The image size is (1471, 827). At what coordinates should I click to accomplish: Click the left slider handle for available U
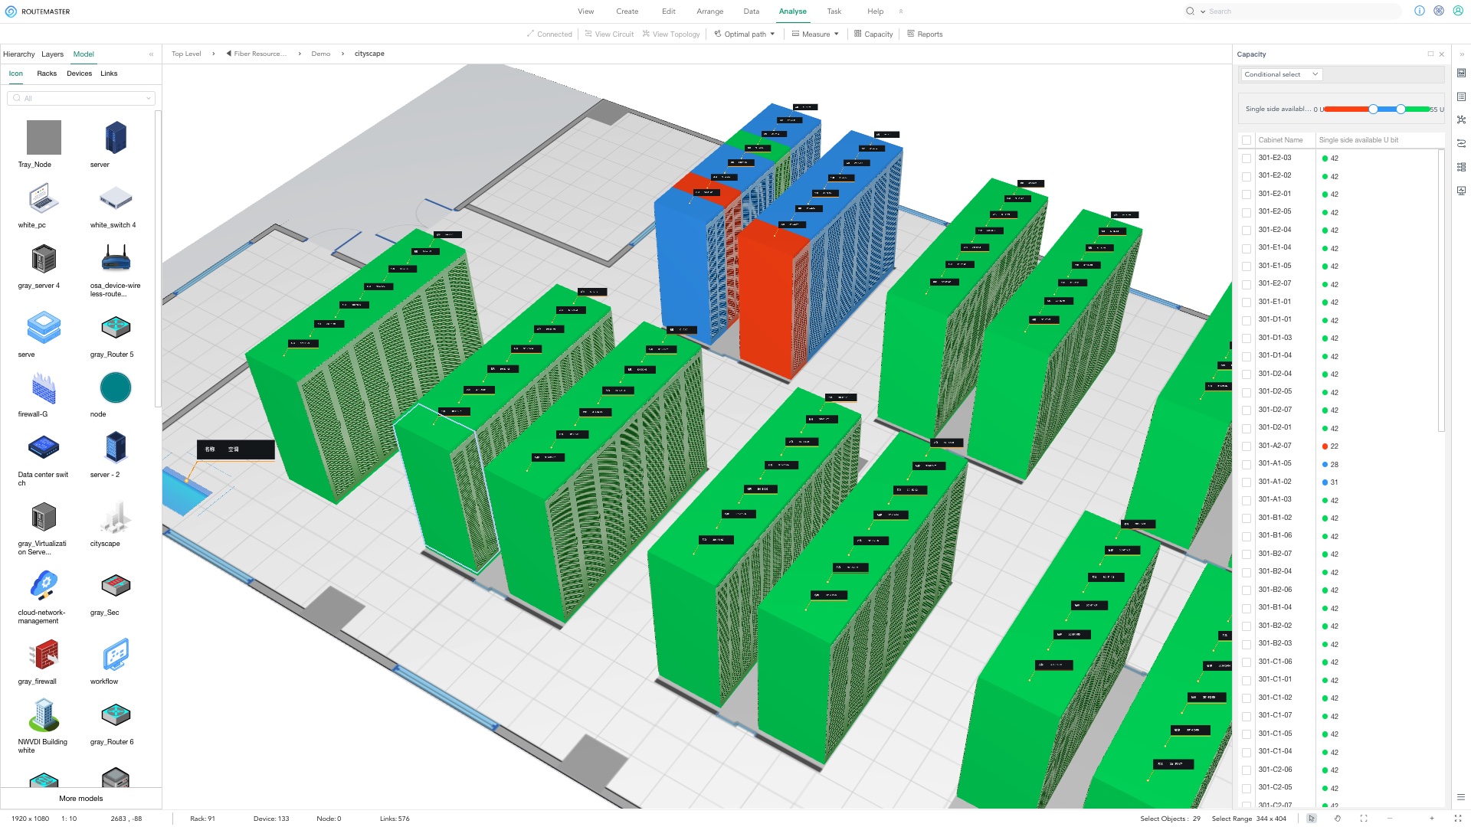pos(1373,110)
